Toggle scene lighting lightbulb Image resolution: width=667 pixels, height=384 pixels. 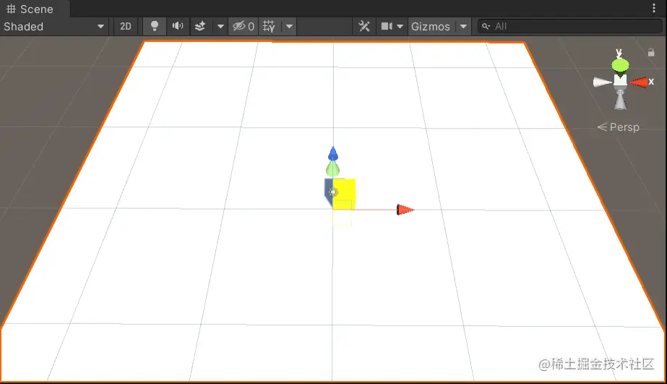pyautogui.click(x=155, y=26)
